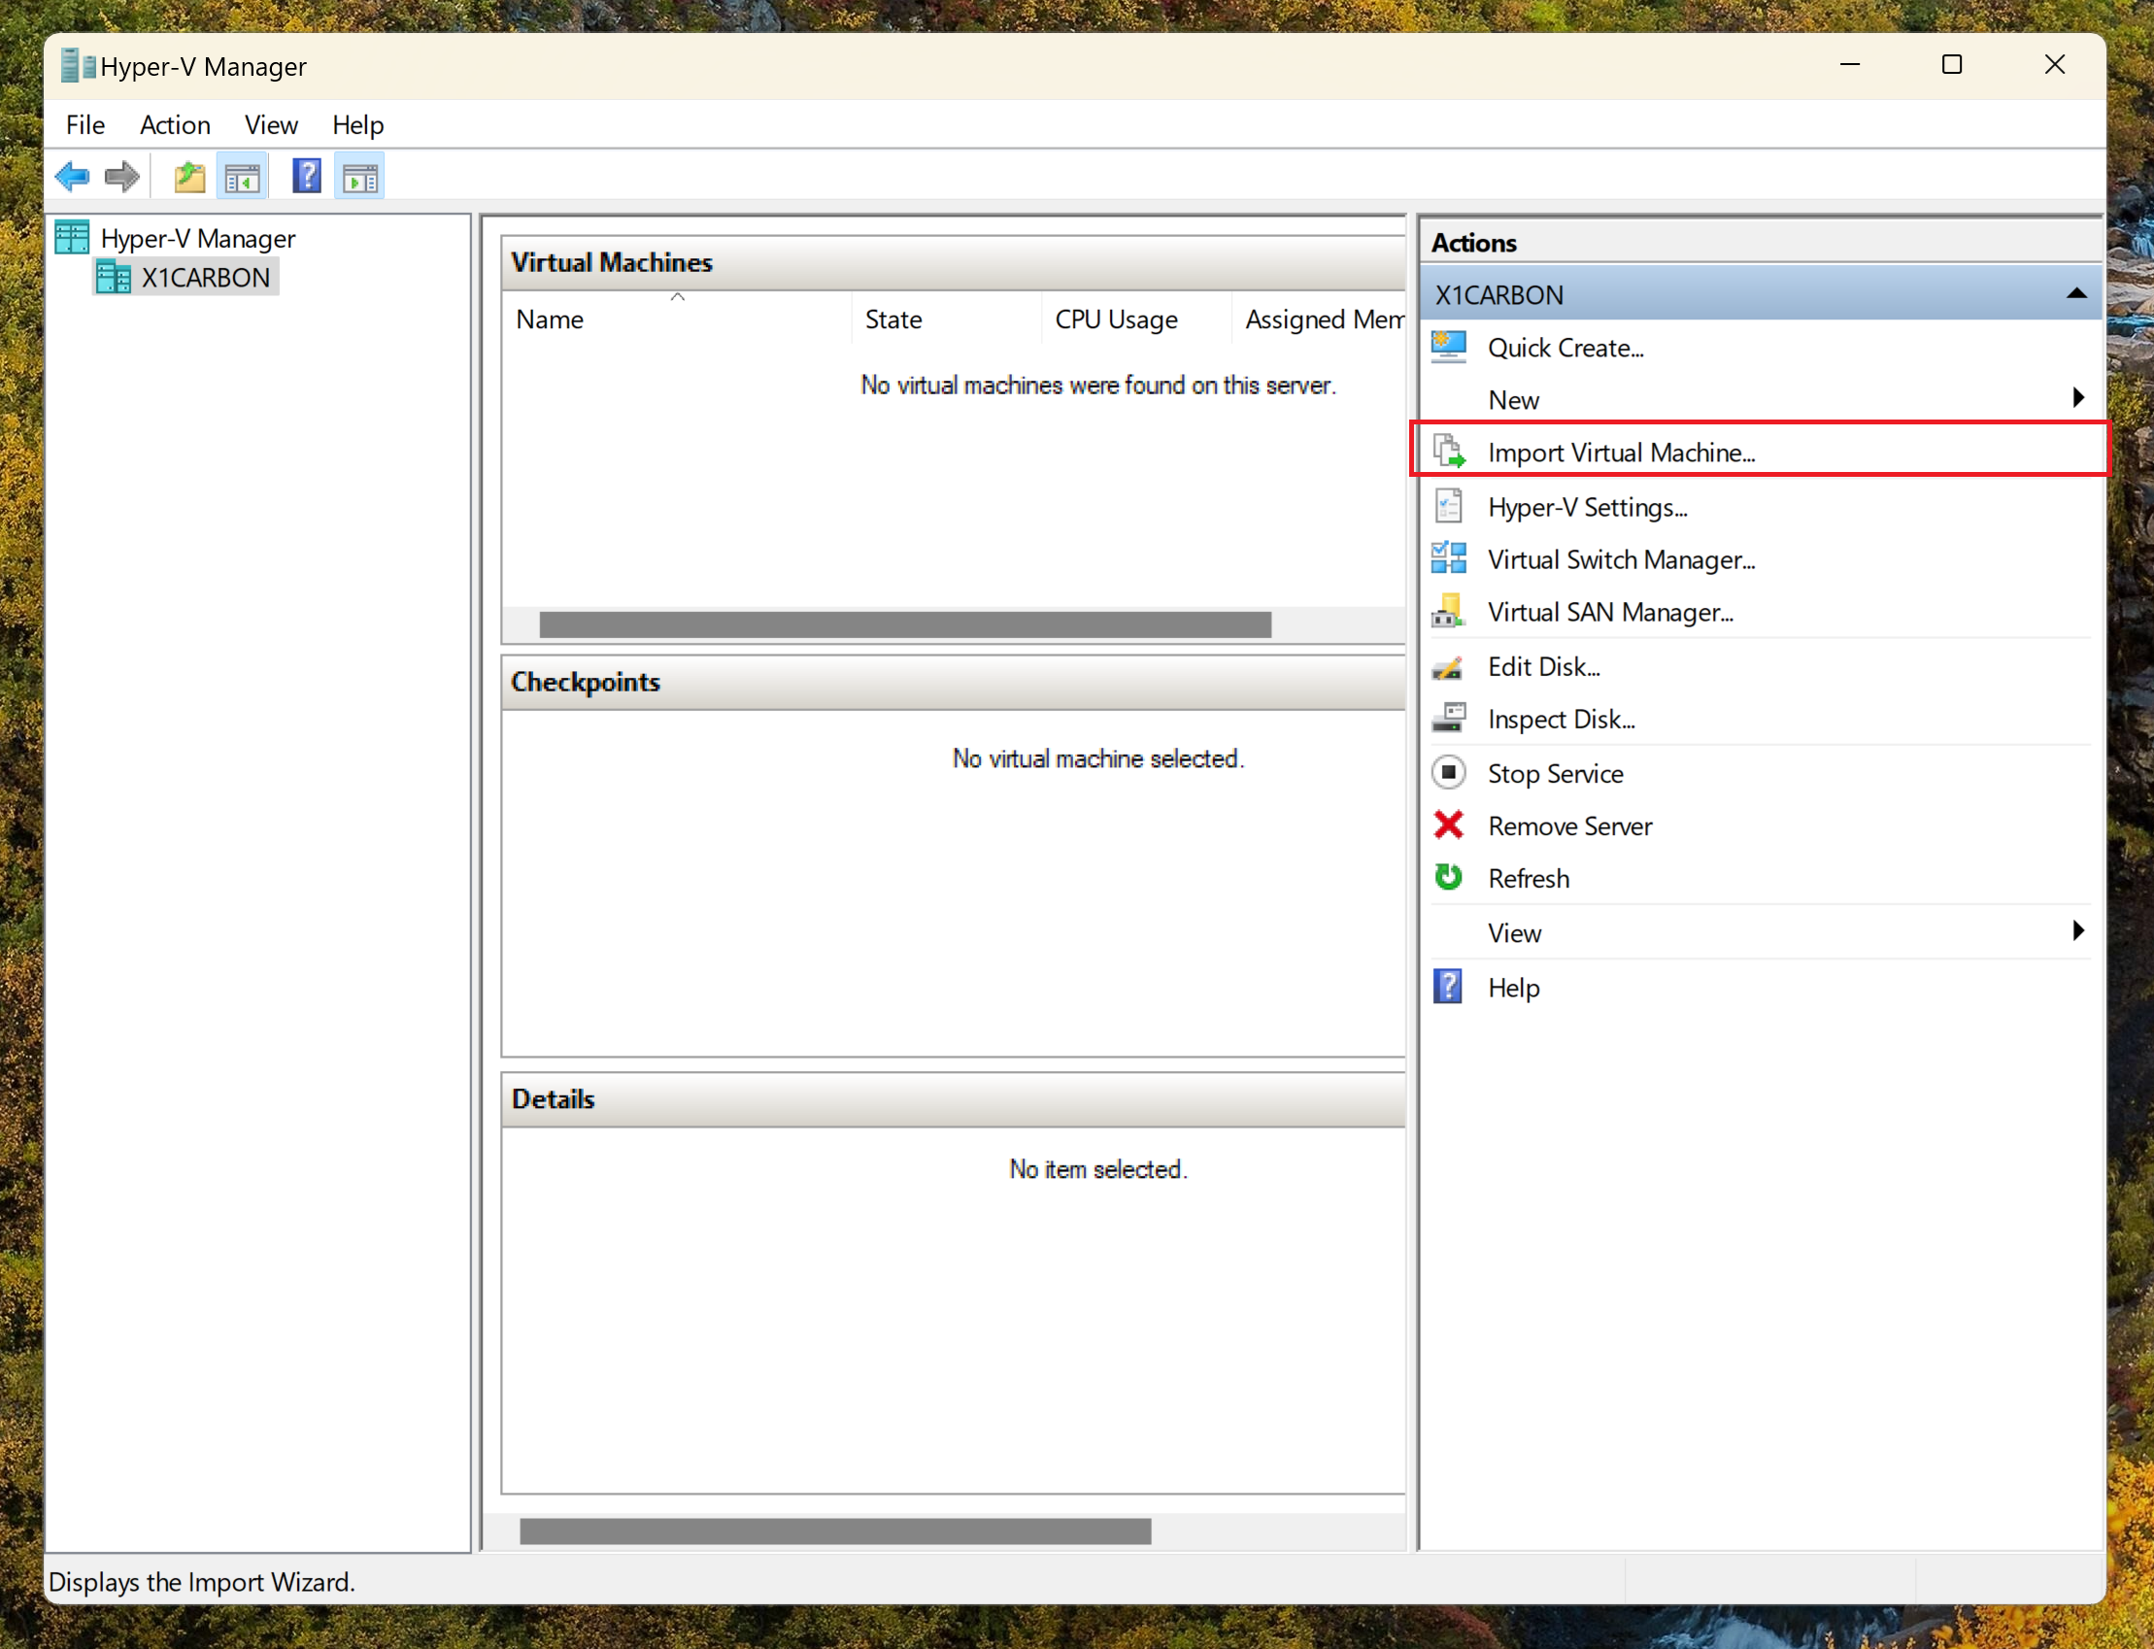
Task: Click the Hyper-V Manager tree node
Action: coord(195,237)
